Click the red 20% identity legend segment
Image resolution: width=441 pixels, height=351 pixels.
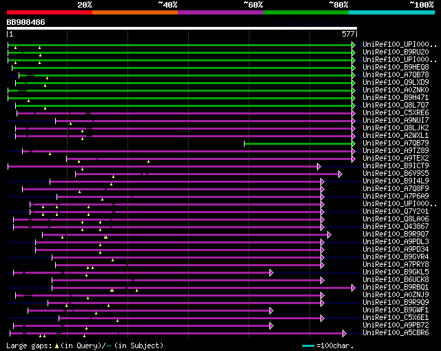(x=50, y=12)
